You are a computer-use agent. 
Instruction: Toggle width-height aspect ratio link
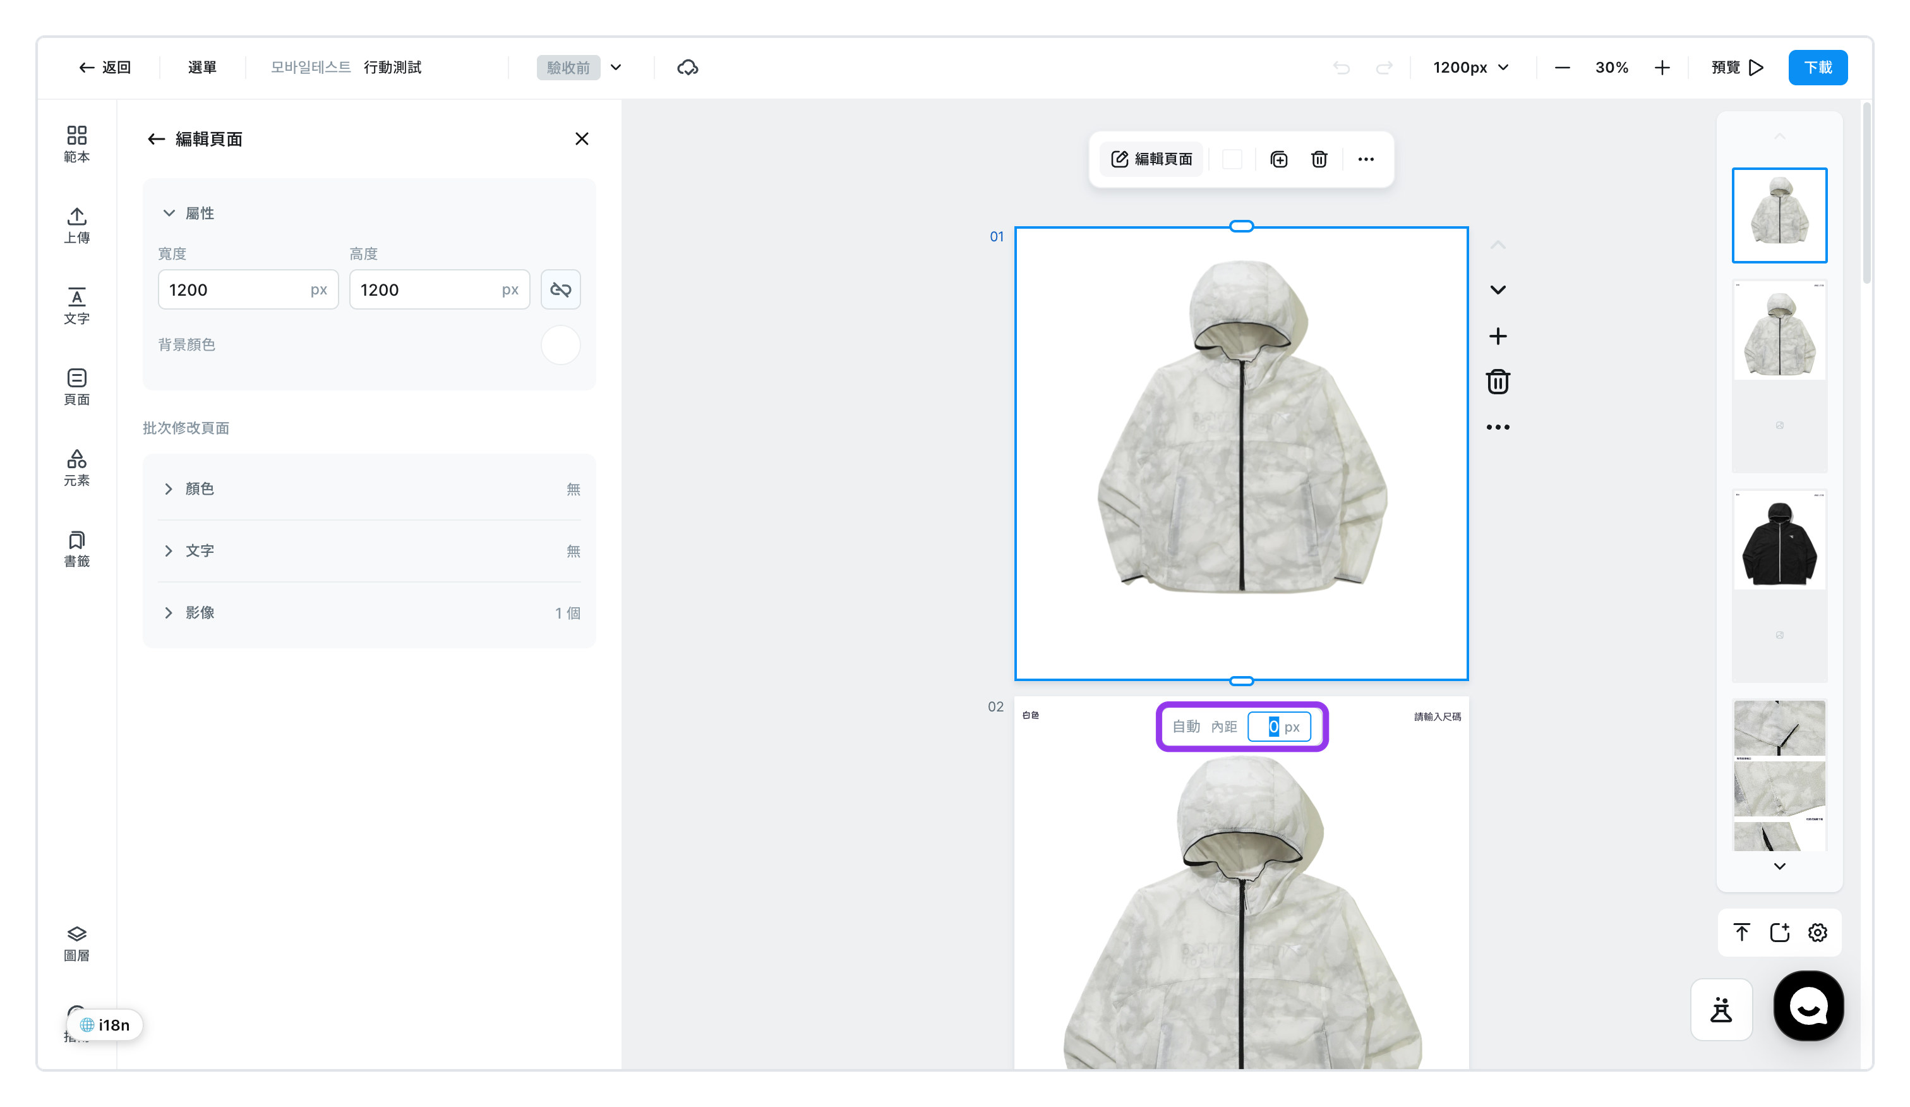pyautogui.click(x=561, y=289)
